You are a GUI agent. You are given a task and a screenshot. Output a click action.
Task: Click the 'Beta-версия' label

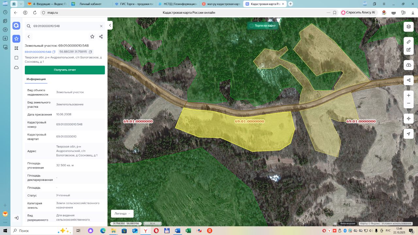[x=348, y=224]
